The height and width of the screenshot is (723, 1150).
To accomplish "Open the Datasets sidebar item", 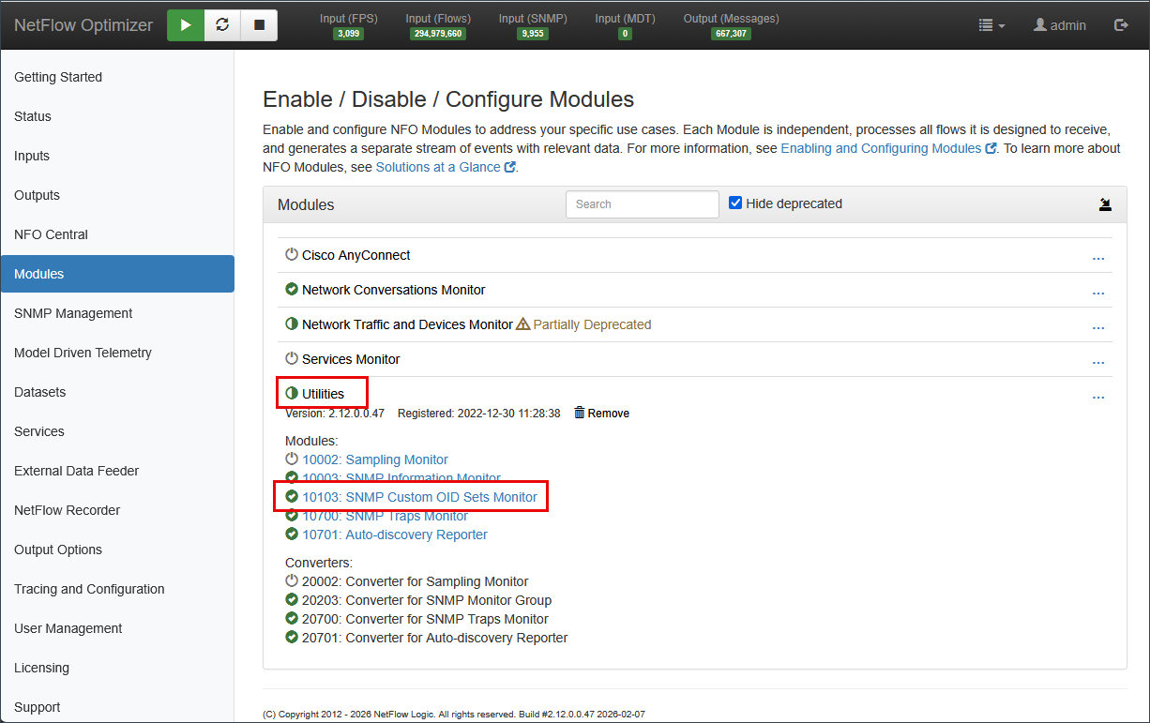I will tap(40, 392).
